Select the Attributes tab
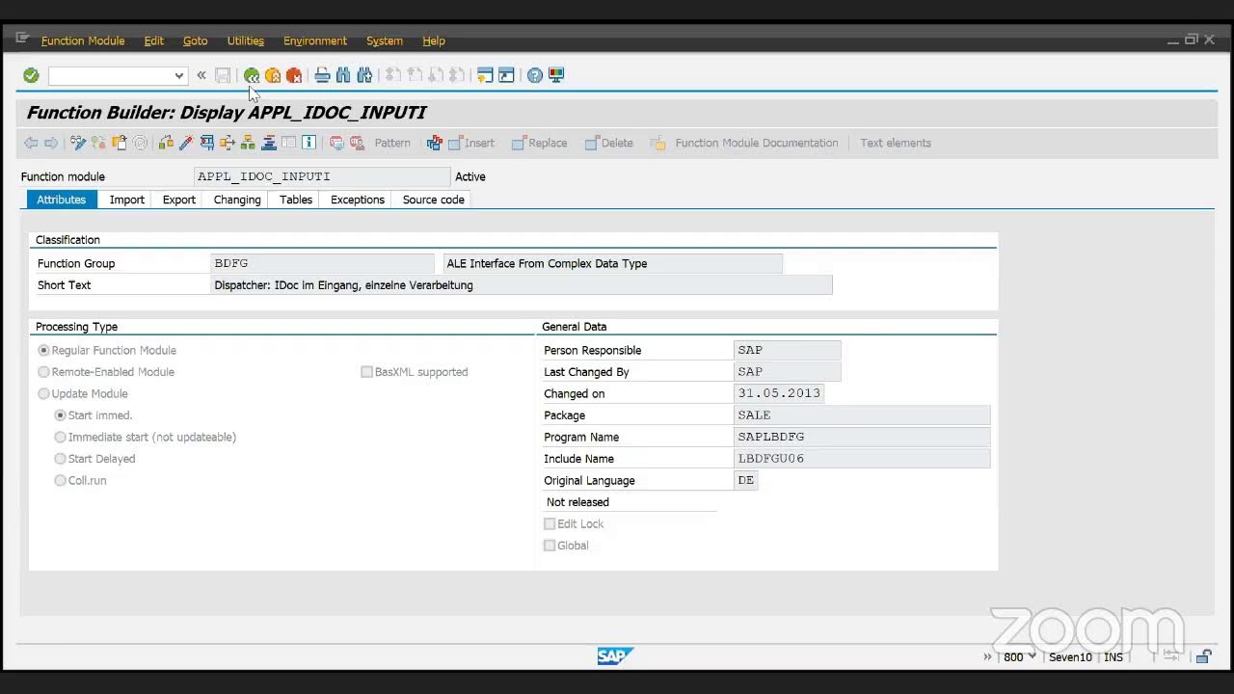This screenshot has width=1234, height=694. (62, 200)
